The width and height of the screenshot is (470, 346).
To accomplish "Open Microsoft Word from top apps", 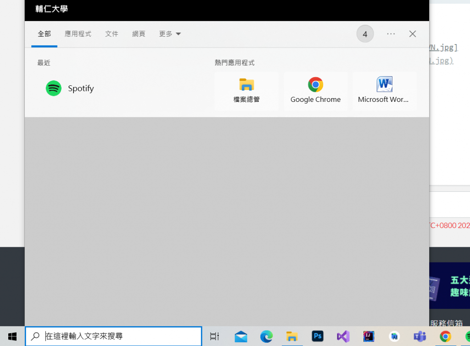I will coord(385,91).
